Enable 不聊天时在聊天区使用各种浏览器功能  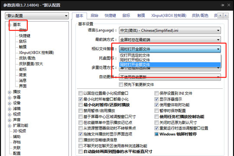tap(81, 146)
